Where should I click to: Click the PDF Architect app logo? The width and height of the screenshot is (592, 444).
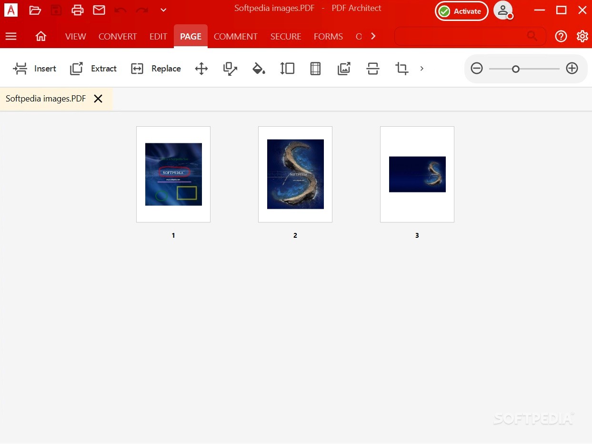[10, 10]
